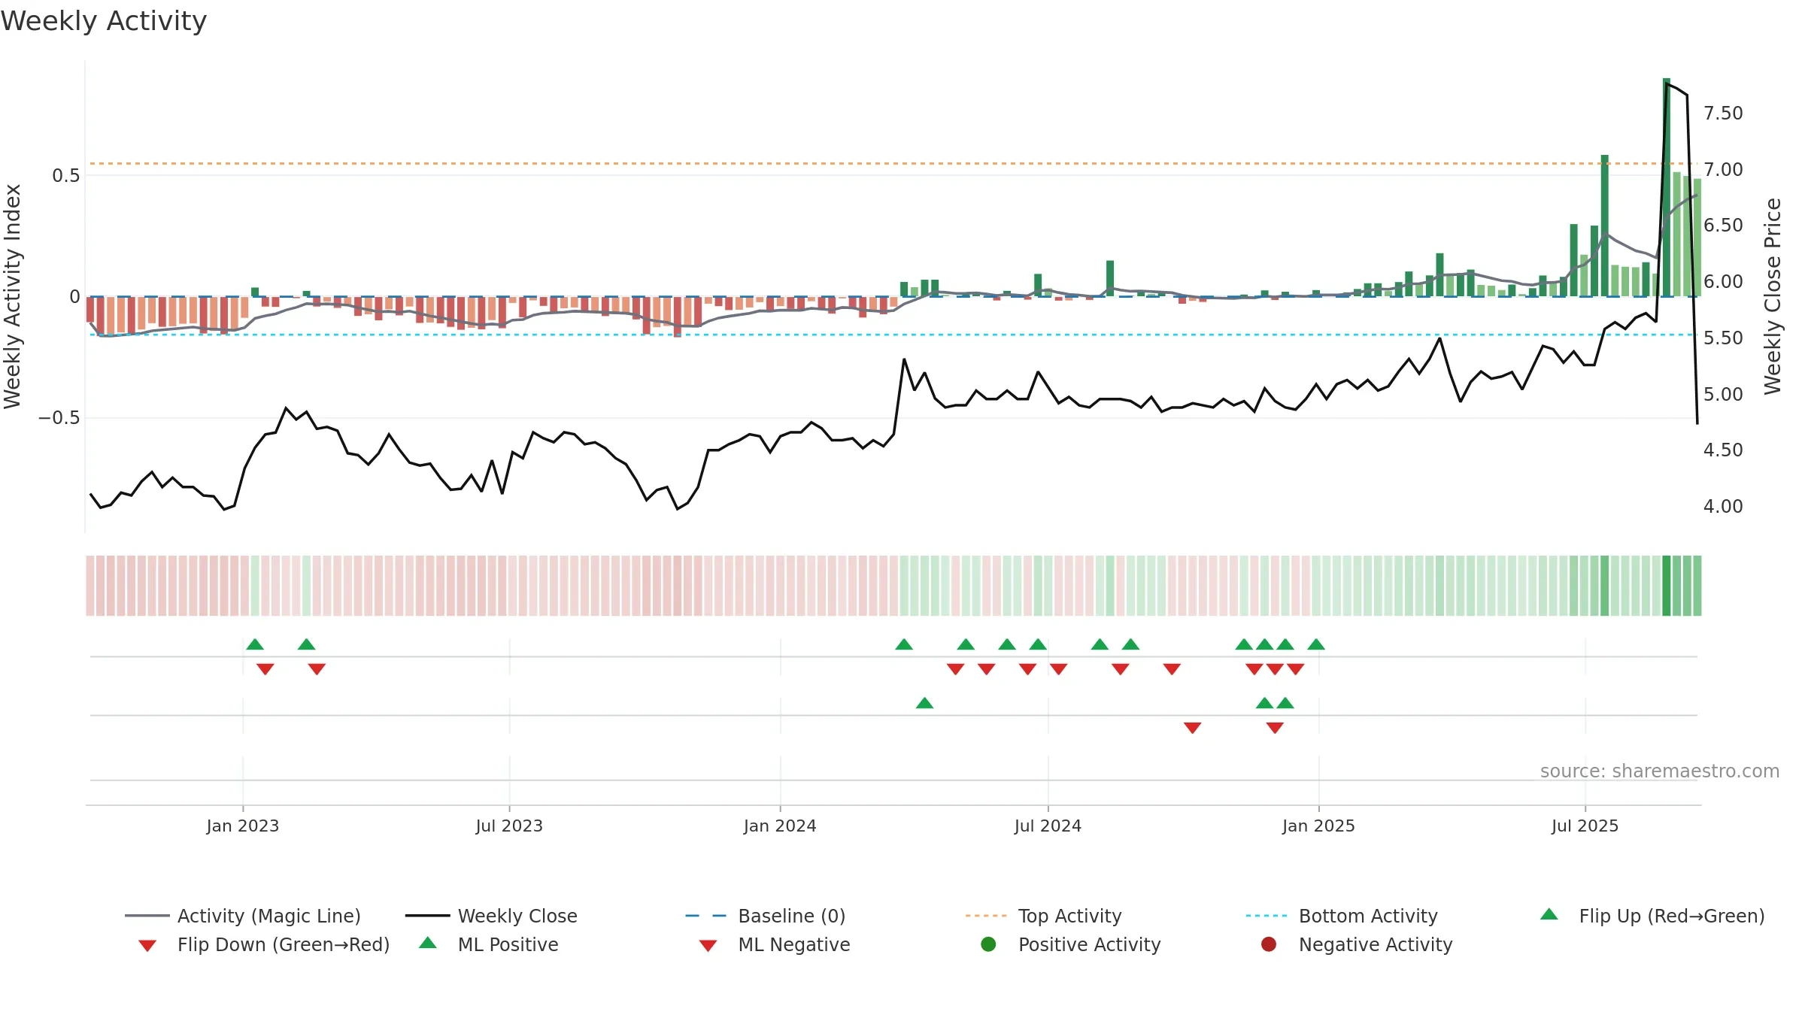Viewport: 1805px width, 1015px height.
Task: Click the 0.5 activity index tick
Action: (65, 176)
